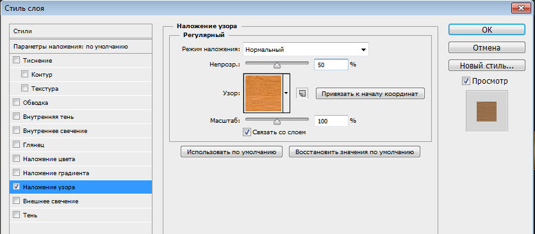The width and height of the screenshot is (535, 234).
Task: Focus the scale field showing 100
Action: coord(331,121)
